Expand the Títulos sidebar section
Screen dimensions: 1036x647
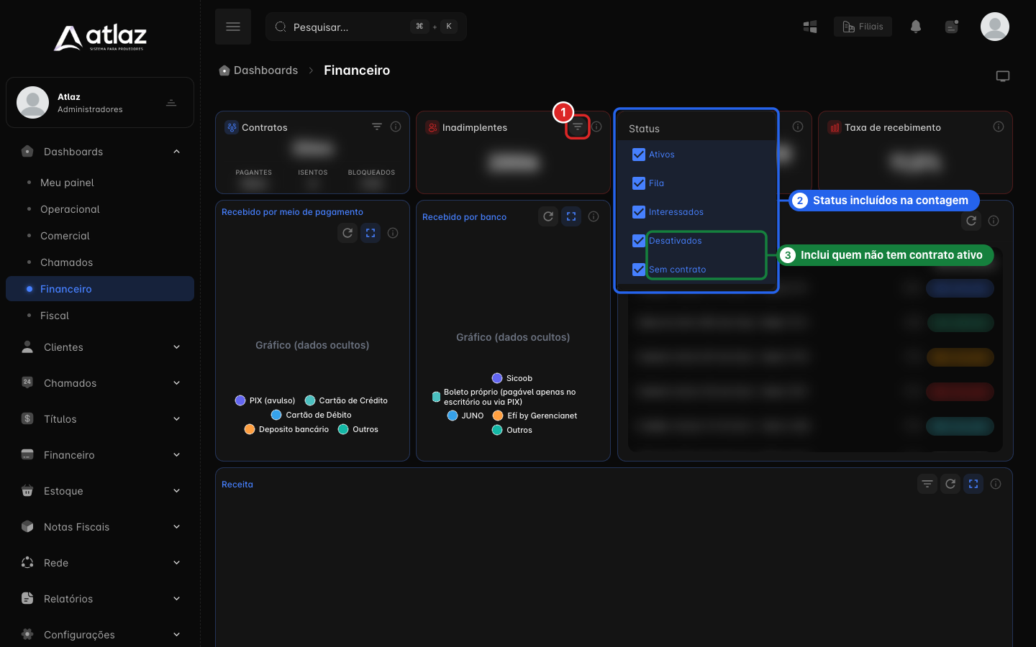100,419
